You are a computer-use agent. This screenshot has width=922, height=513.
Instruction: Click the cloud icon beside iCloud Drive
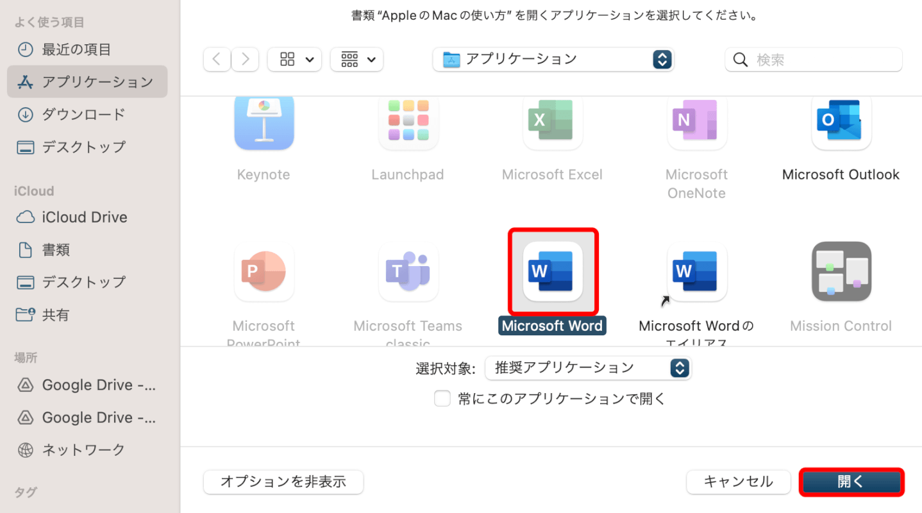coord(25,217)
